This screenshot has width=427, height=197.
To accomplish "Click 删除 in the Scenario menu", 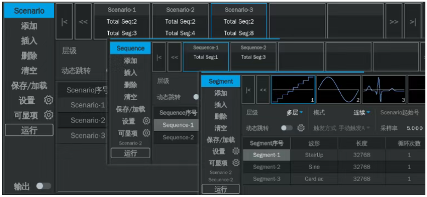I will (x=29, y=56).
